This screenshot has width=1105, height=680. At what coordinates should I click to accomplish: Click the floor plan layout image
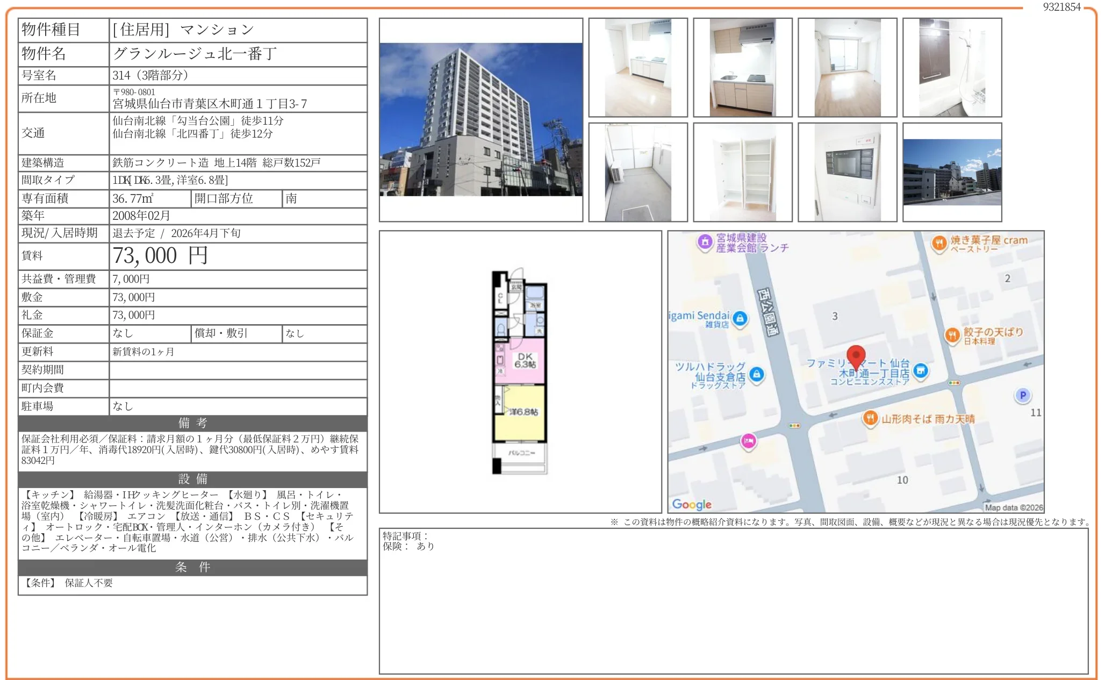(x=520, y=371)
